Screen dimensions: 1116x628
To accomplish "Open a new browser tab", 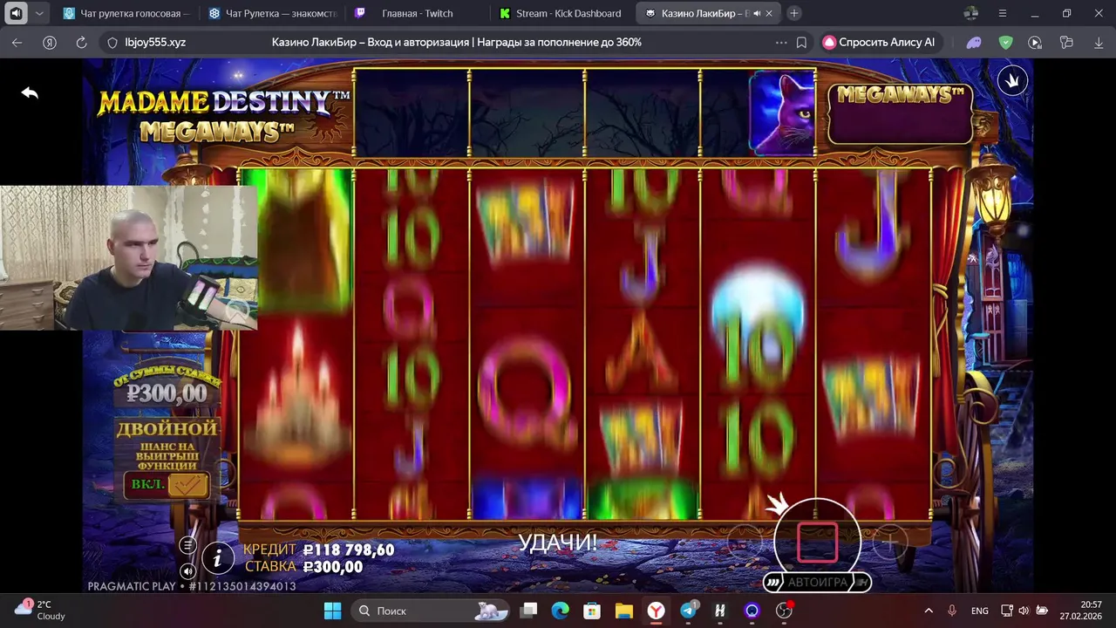I will pos(794,13).
